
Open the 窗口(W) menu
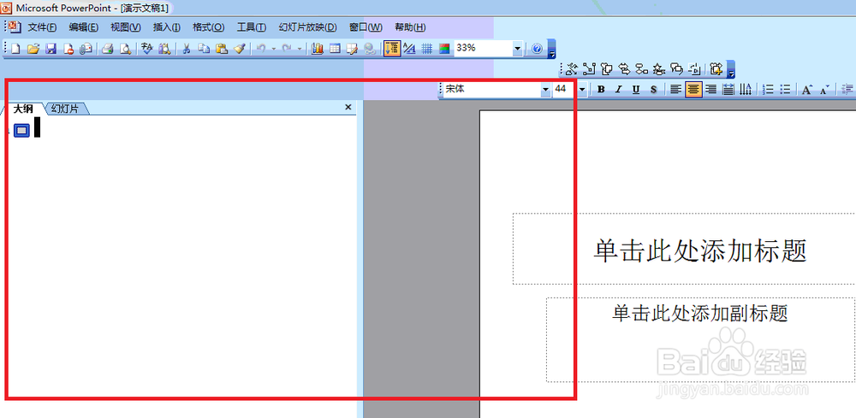[x=366, y=27]
